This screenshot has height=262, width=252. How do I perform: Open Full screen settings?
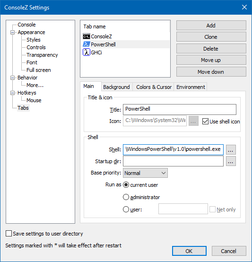39,70
